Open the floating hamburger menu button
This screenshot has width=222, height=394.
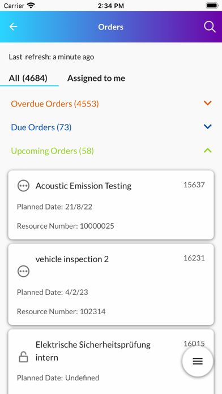198,361
